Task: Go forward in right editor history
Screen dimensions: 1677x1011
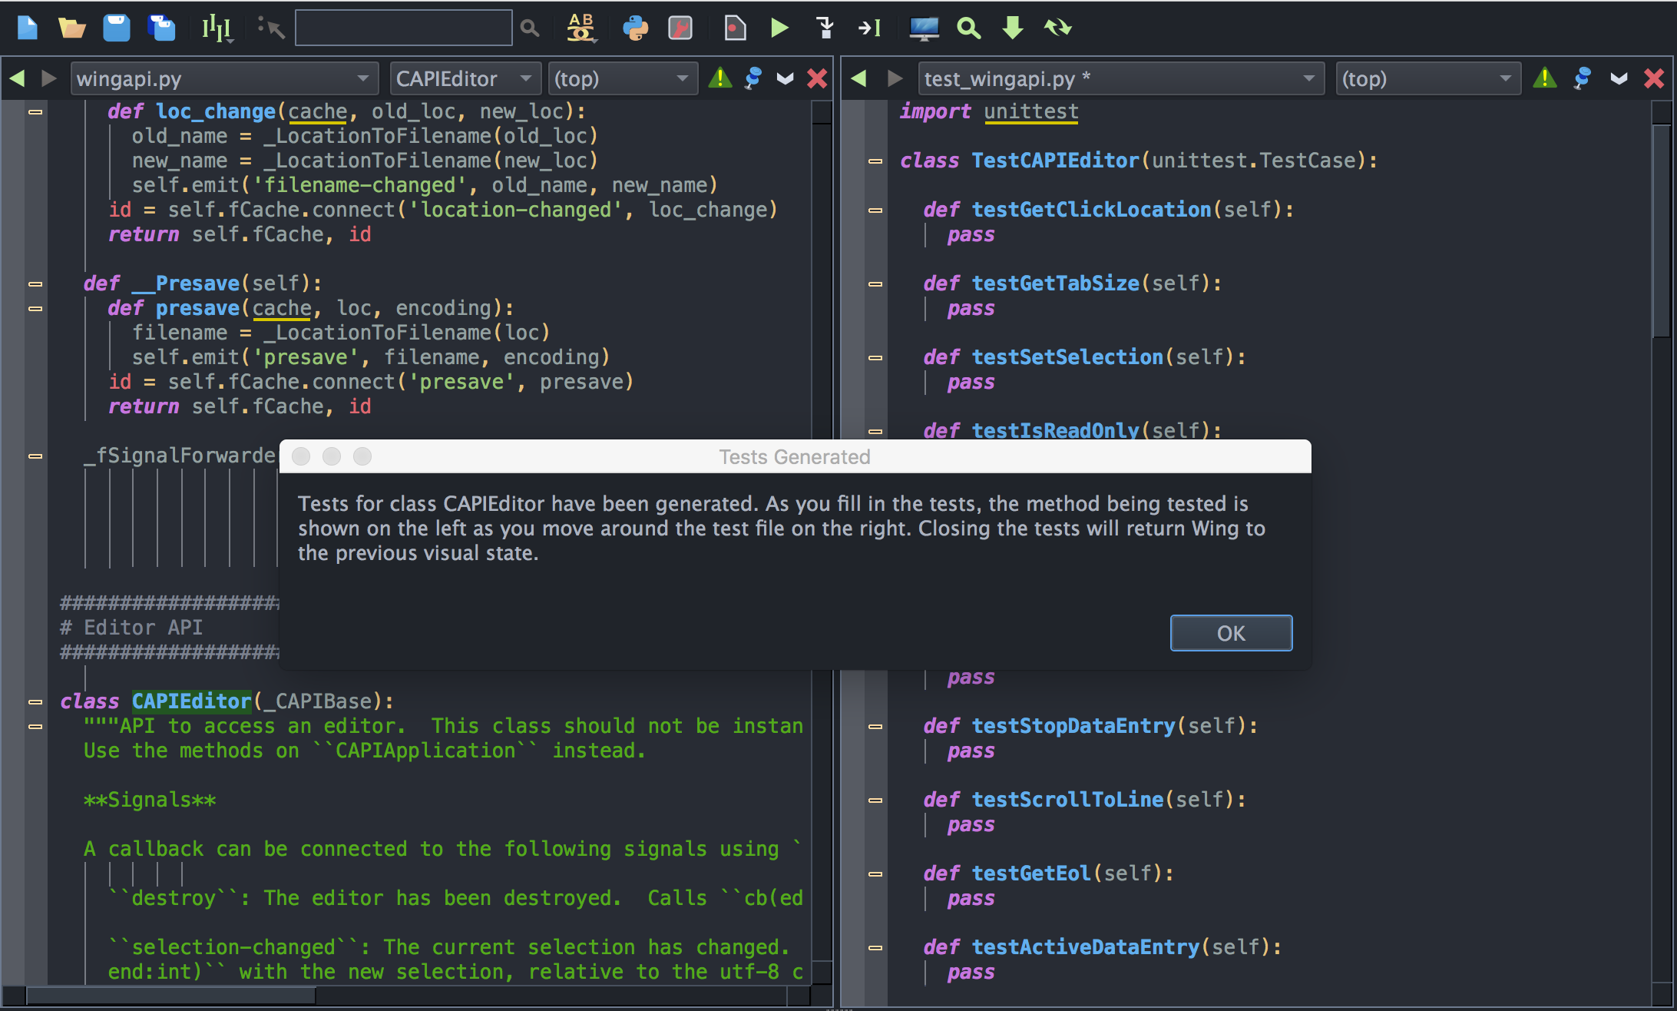Action: pyautogui.click(x=895, y=78)
